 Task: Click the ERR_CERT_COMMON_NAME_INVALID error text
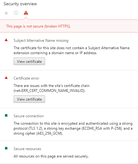tap(49, 91)
